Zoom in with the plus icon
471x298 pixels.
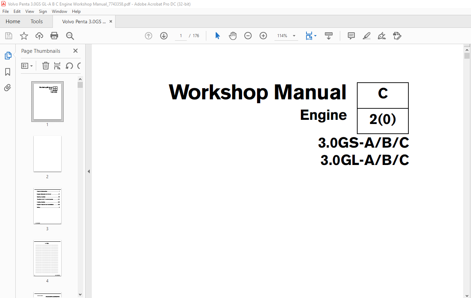click(x=263, y=36)
